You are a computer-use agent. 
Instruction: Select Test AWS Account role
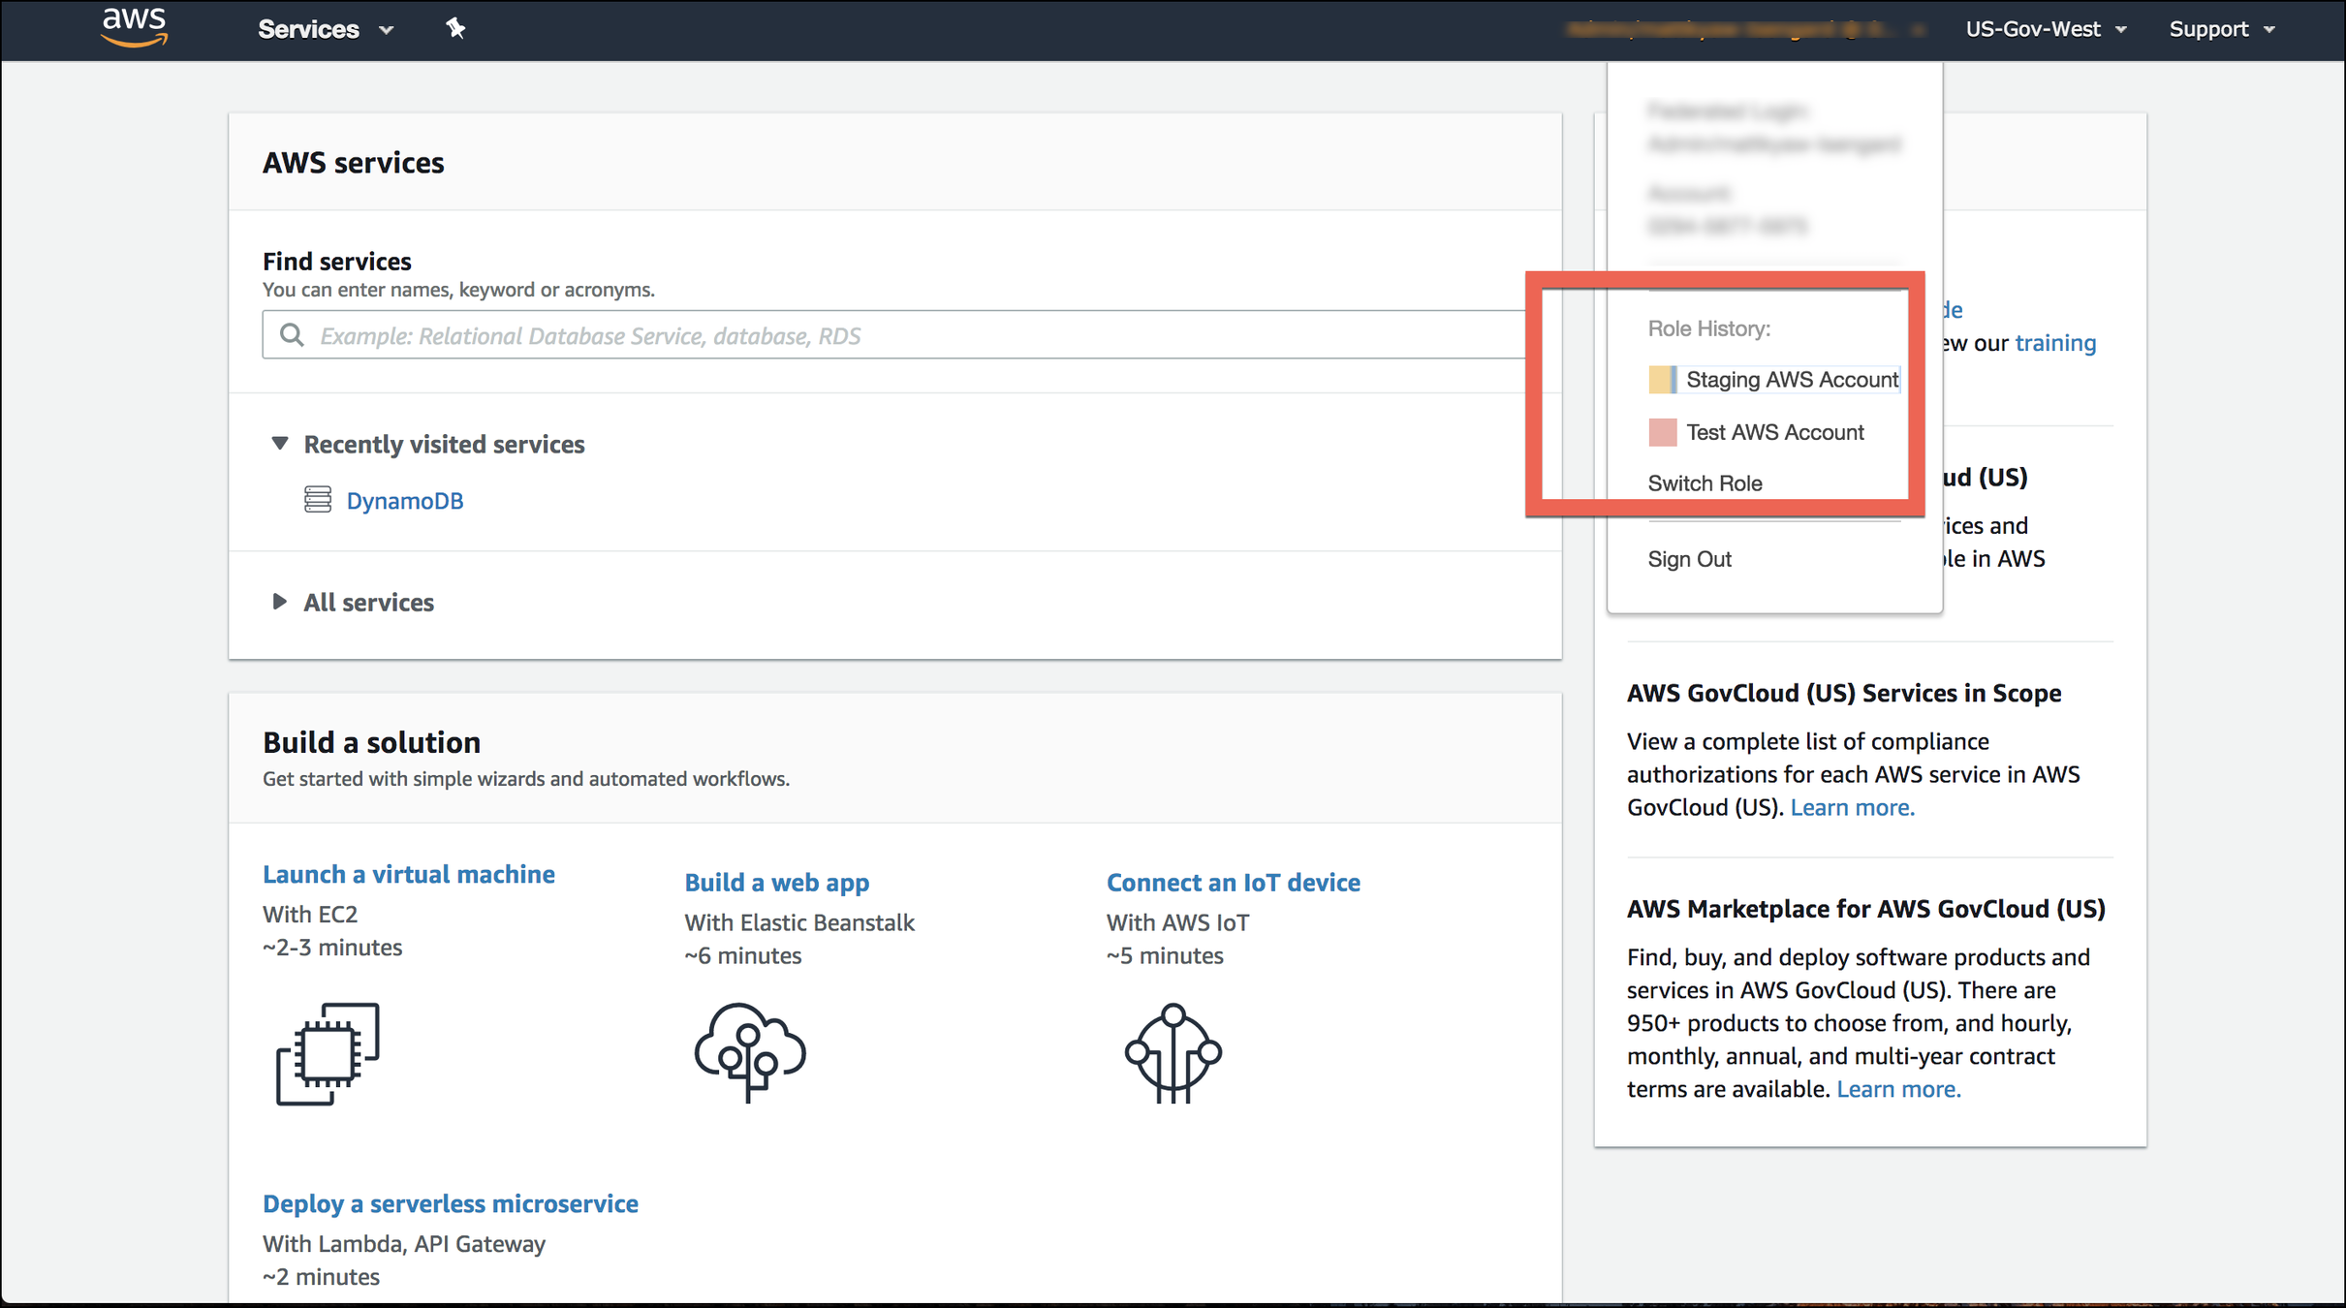pos(1774,432)
